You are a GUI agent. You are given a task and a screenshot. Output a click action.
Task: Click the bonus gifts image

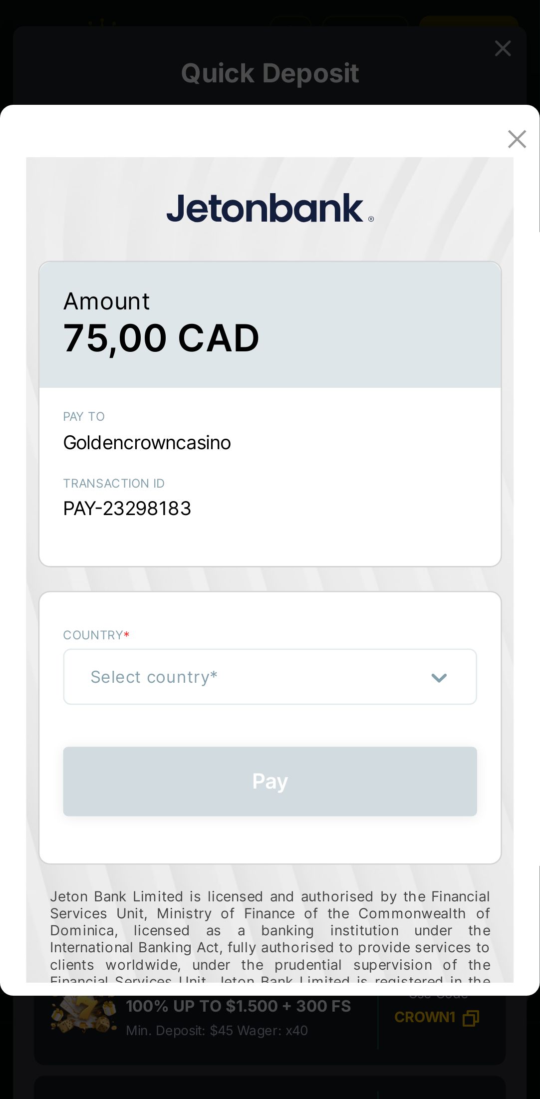pyautogui.click(x=83, y=1015)
